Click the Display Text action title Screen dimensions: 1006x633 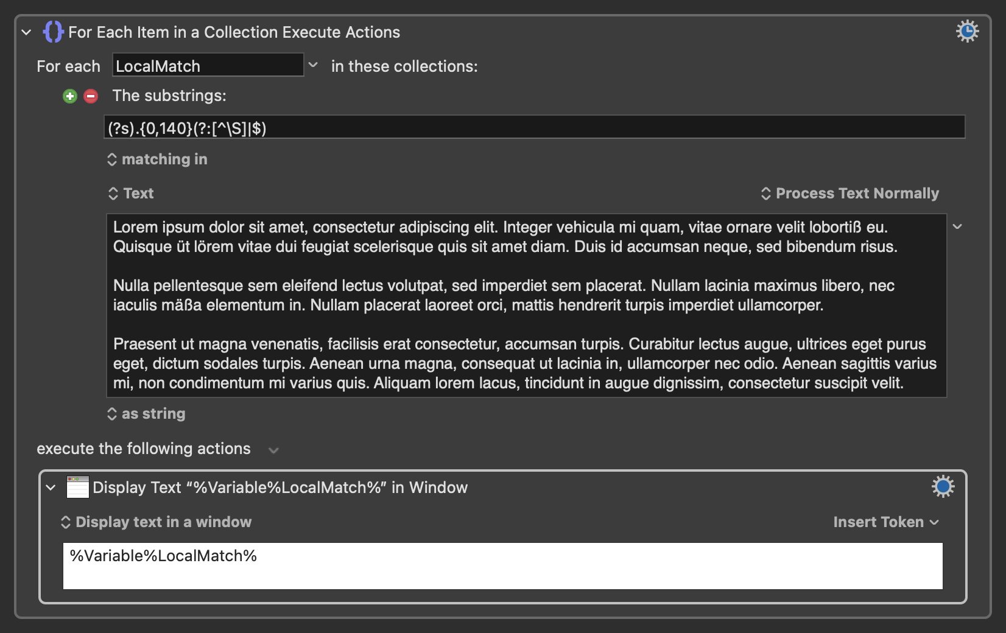280,488
